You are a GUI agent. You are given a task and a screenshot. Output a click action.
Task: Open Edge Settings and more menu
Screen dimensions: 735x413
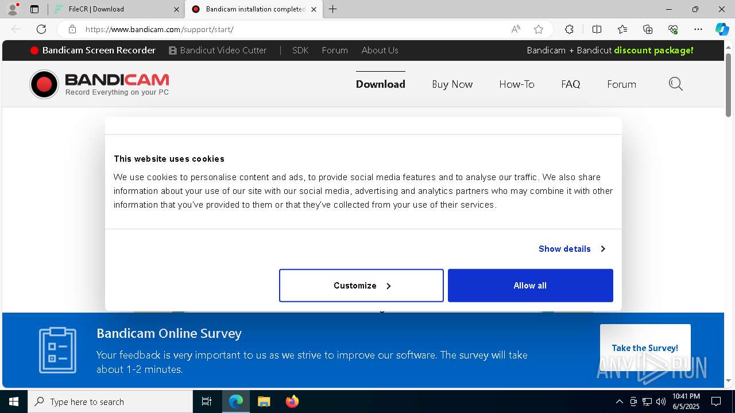click(698, 29)
